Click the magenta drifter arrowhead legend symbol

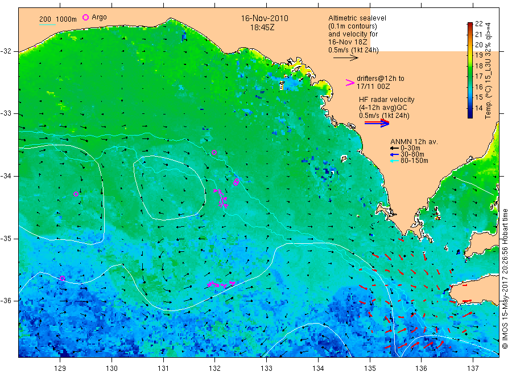click(350, 83)
